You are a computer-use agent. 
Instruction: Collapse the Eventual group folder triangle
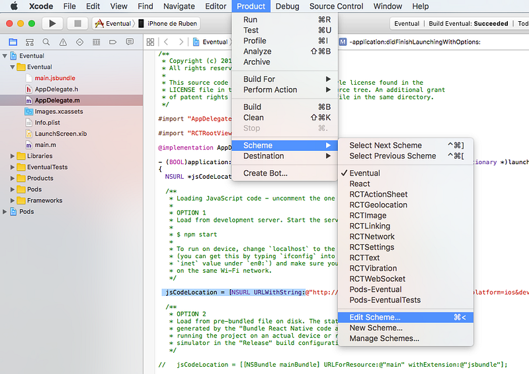(13, 67)
